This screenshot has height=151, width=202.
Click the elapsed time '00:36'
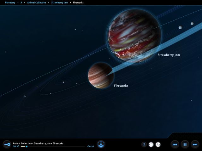16,146
